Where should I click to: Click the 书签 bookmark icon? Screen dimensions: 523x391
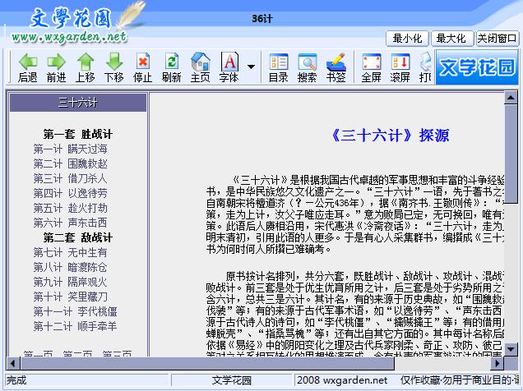click(336, 62)
